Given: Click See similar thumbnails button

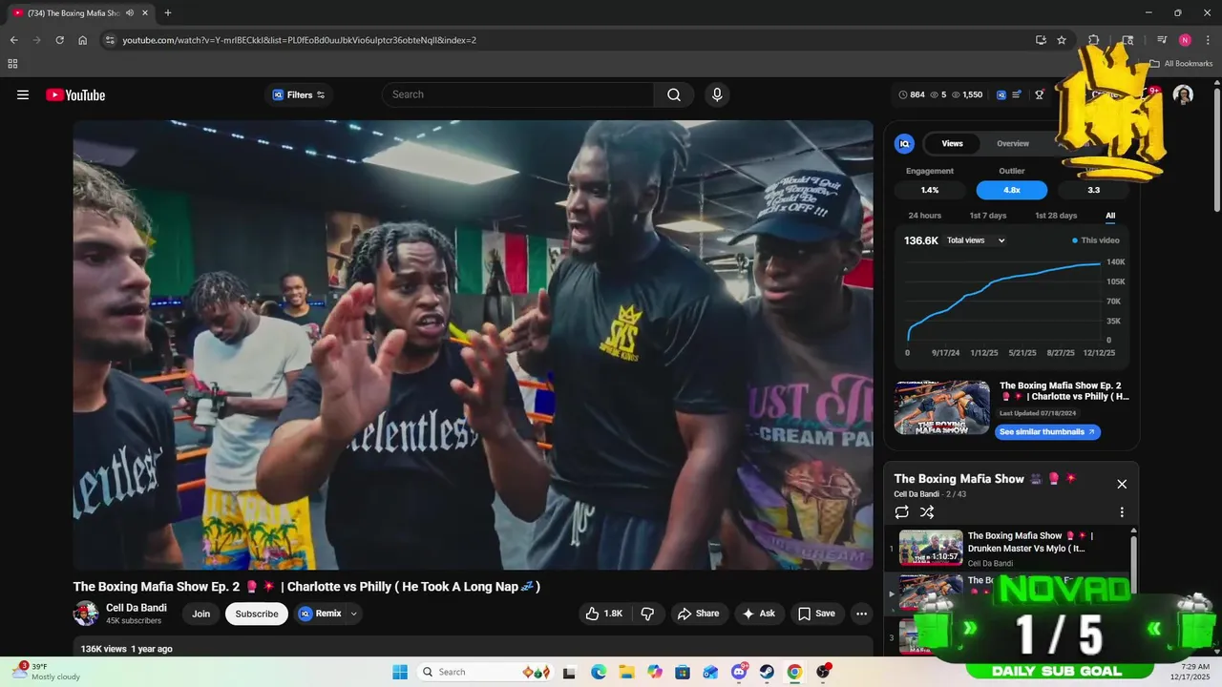Looking at the screenshot, I should (1047, 432).
